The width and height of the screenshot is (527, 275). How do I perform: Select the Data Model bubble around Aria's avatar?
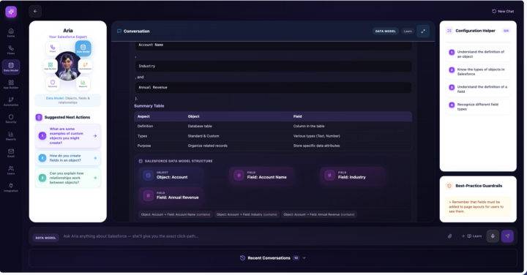(83, 48)
